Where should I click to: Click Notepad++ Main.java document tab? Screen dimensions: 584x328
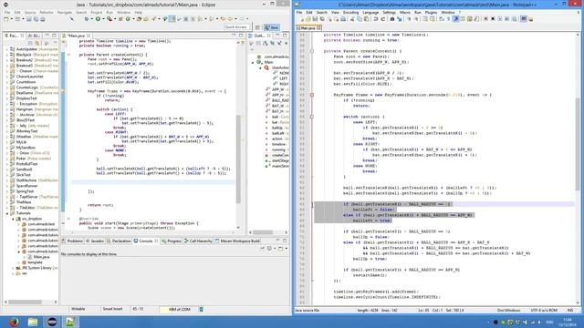308,28
